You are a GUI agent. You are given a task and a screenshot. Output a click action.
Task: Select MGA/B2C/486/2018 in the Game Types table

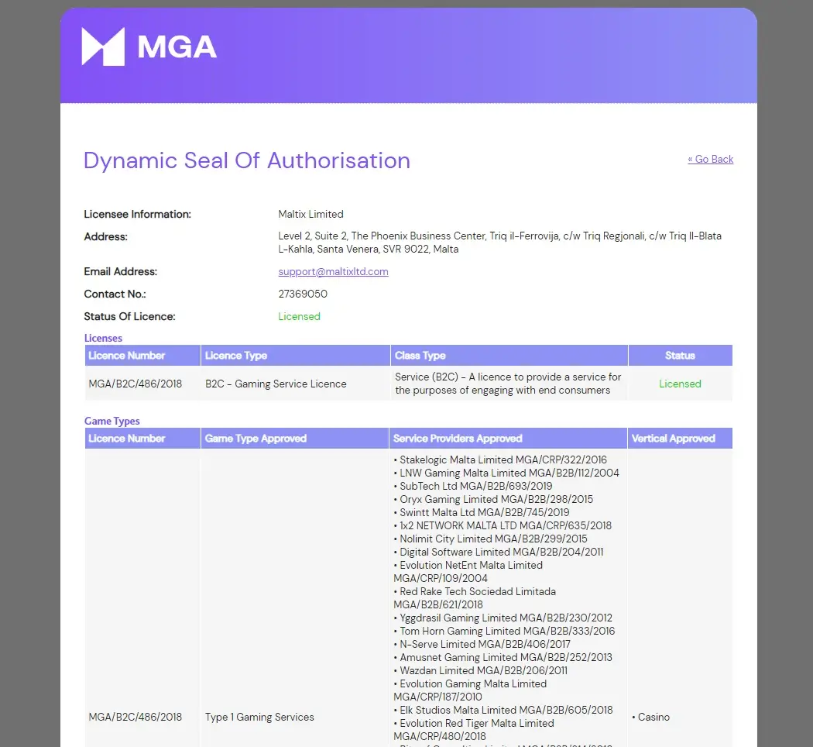pos(135,717)
